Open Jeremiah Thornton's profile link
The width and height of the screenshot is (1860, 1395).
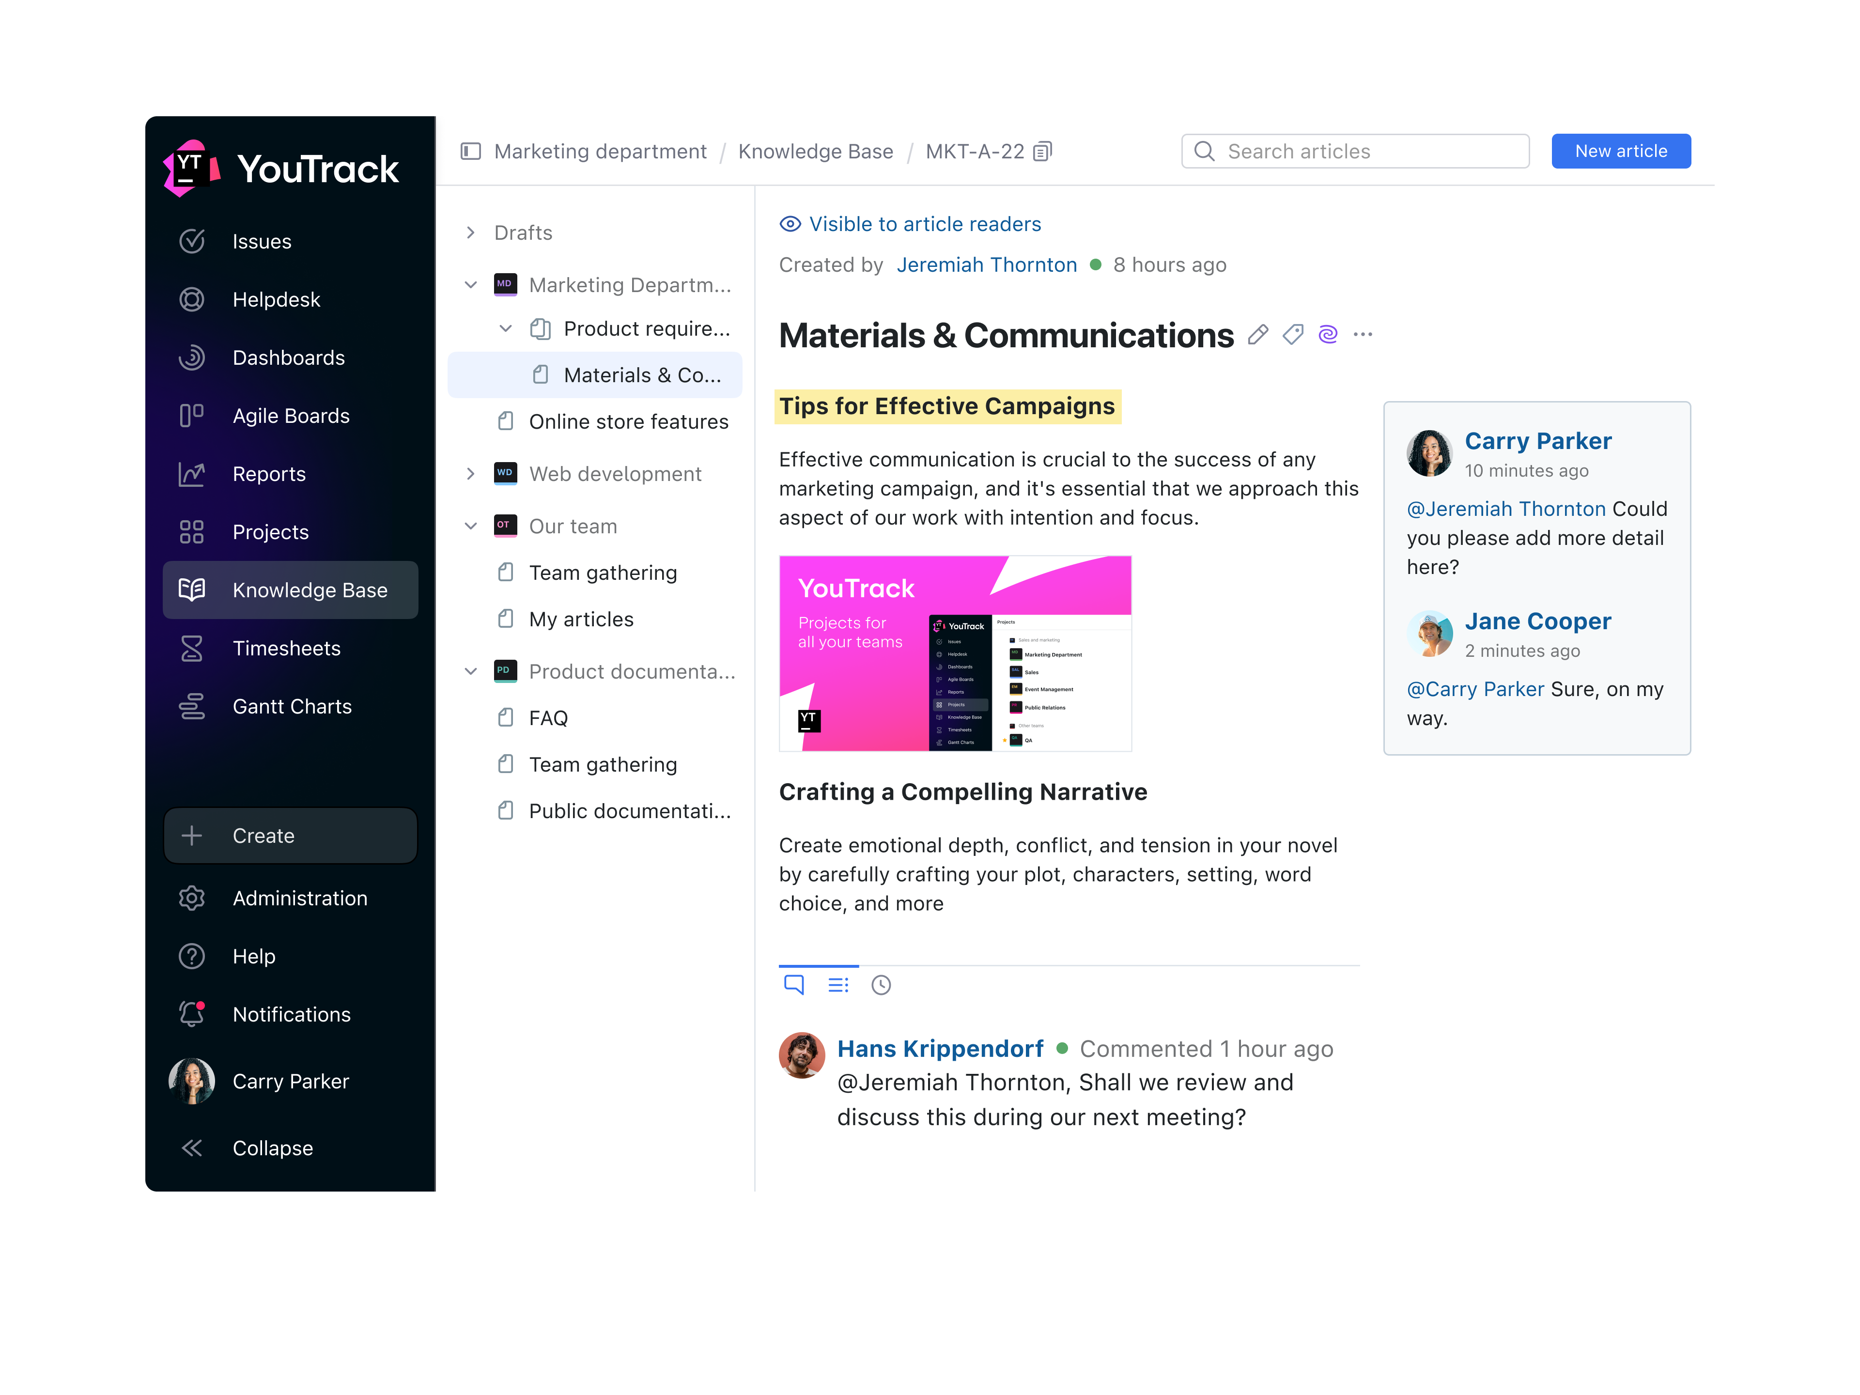point(986,264)
